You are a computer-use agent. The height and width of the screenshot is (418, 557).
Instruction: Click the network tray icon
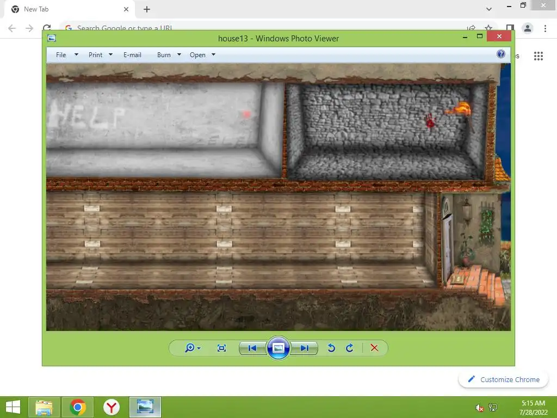point(493,408)
